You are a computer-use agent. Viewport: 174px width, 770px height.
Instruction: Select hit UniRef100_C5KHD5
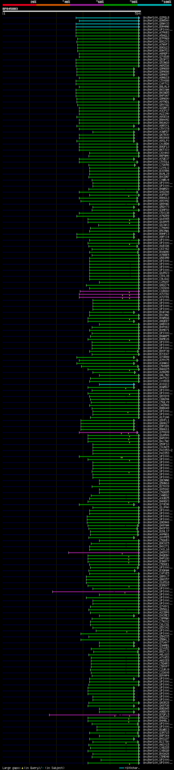[x=156, y=366]
